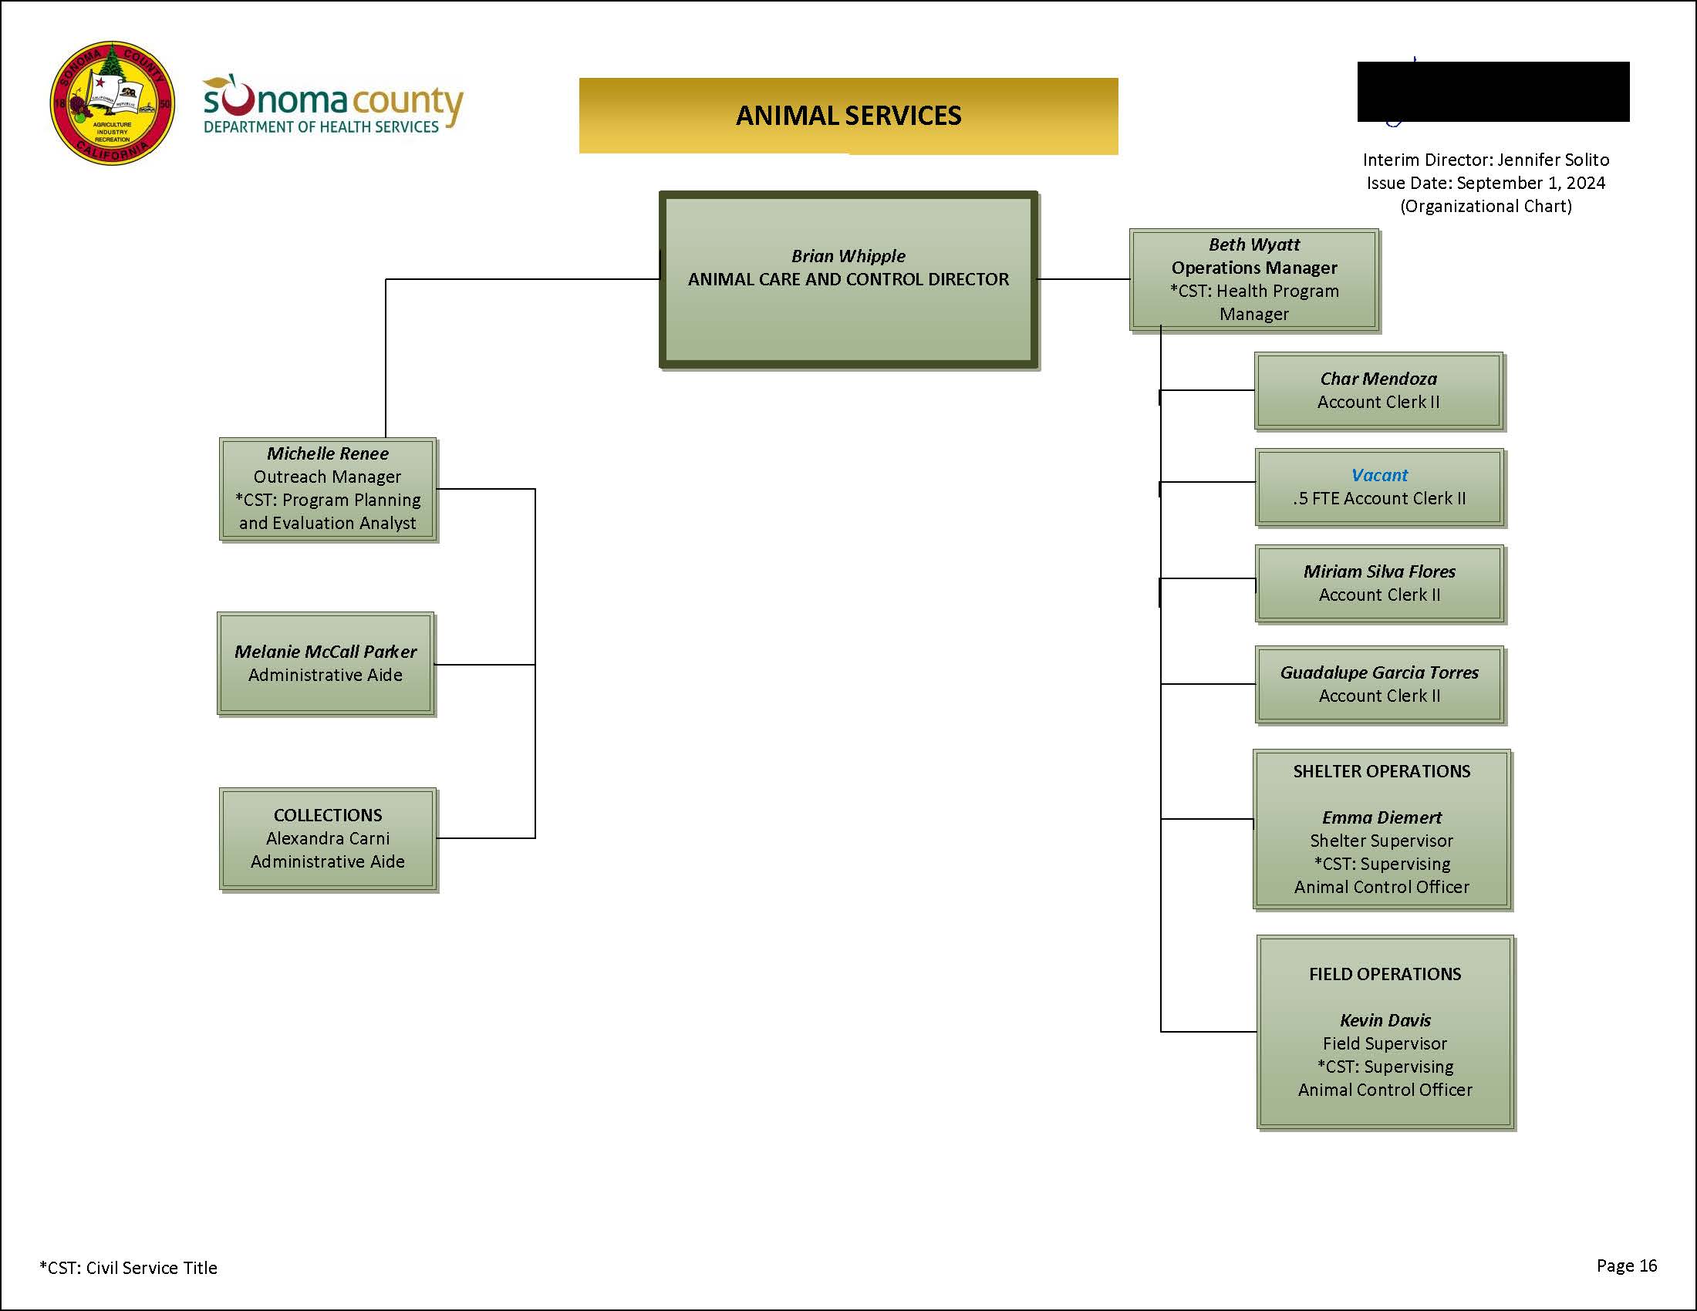Screen dimensions: 1697x1311
Task: Click Guadalupe Garcia Torres Account Clerk II
Action: coord(1382,683)
